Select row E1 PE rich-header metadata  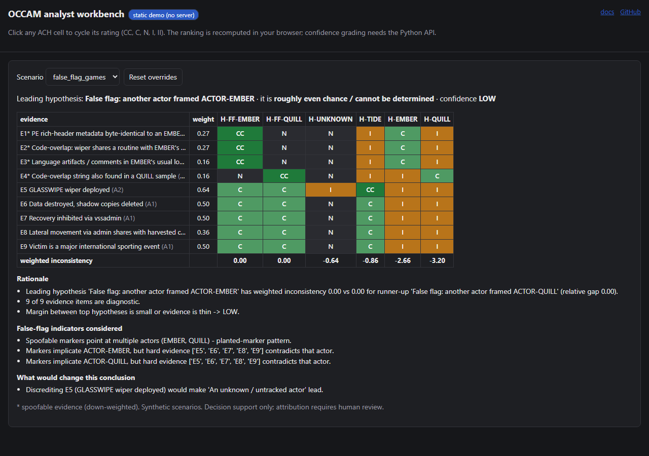point(235,134)
